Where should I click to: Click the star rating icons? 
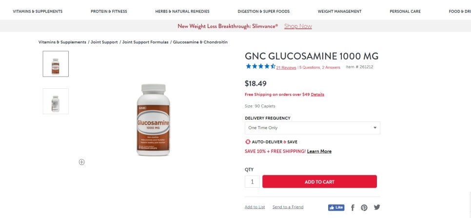point(260,67)
